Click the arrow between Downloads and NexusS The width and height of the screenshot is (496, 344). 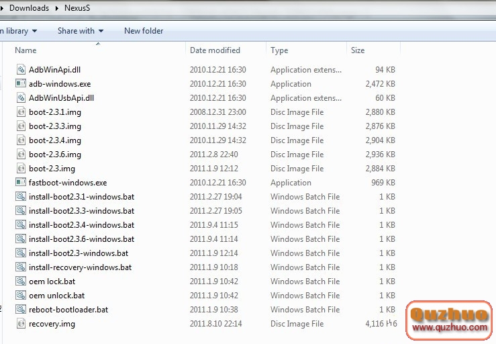[57, 8]
